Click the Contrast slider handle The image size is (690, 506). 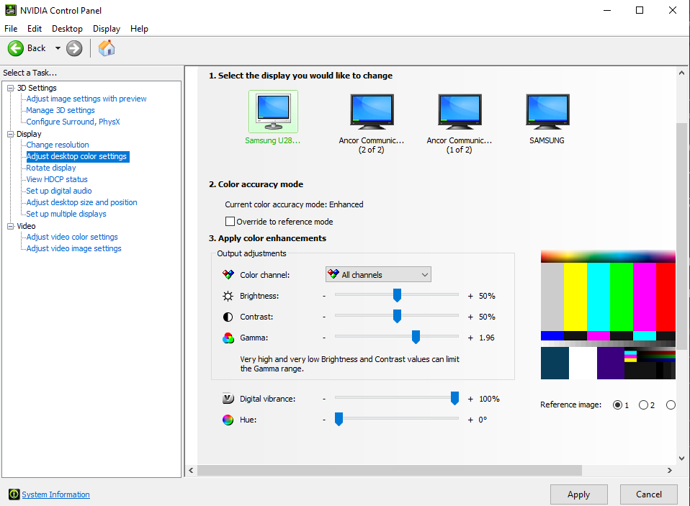tap(397, 316)
